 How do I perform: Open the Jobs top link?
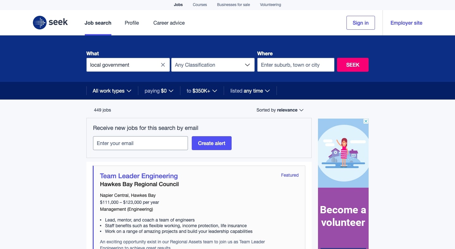tap(178, 5)
